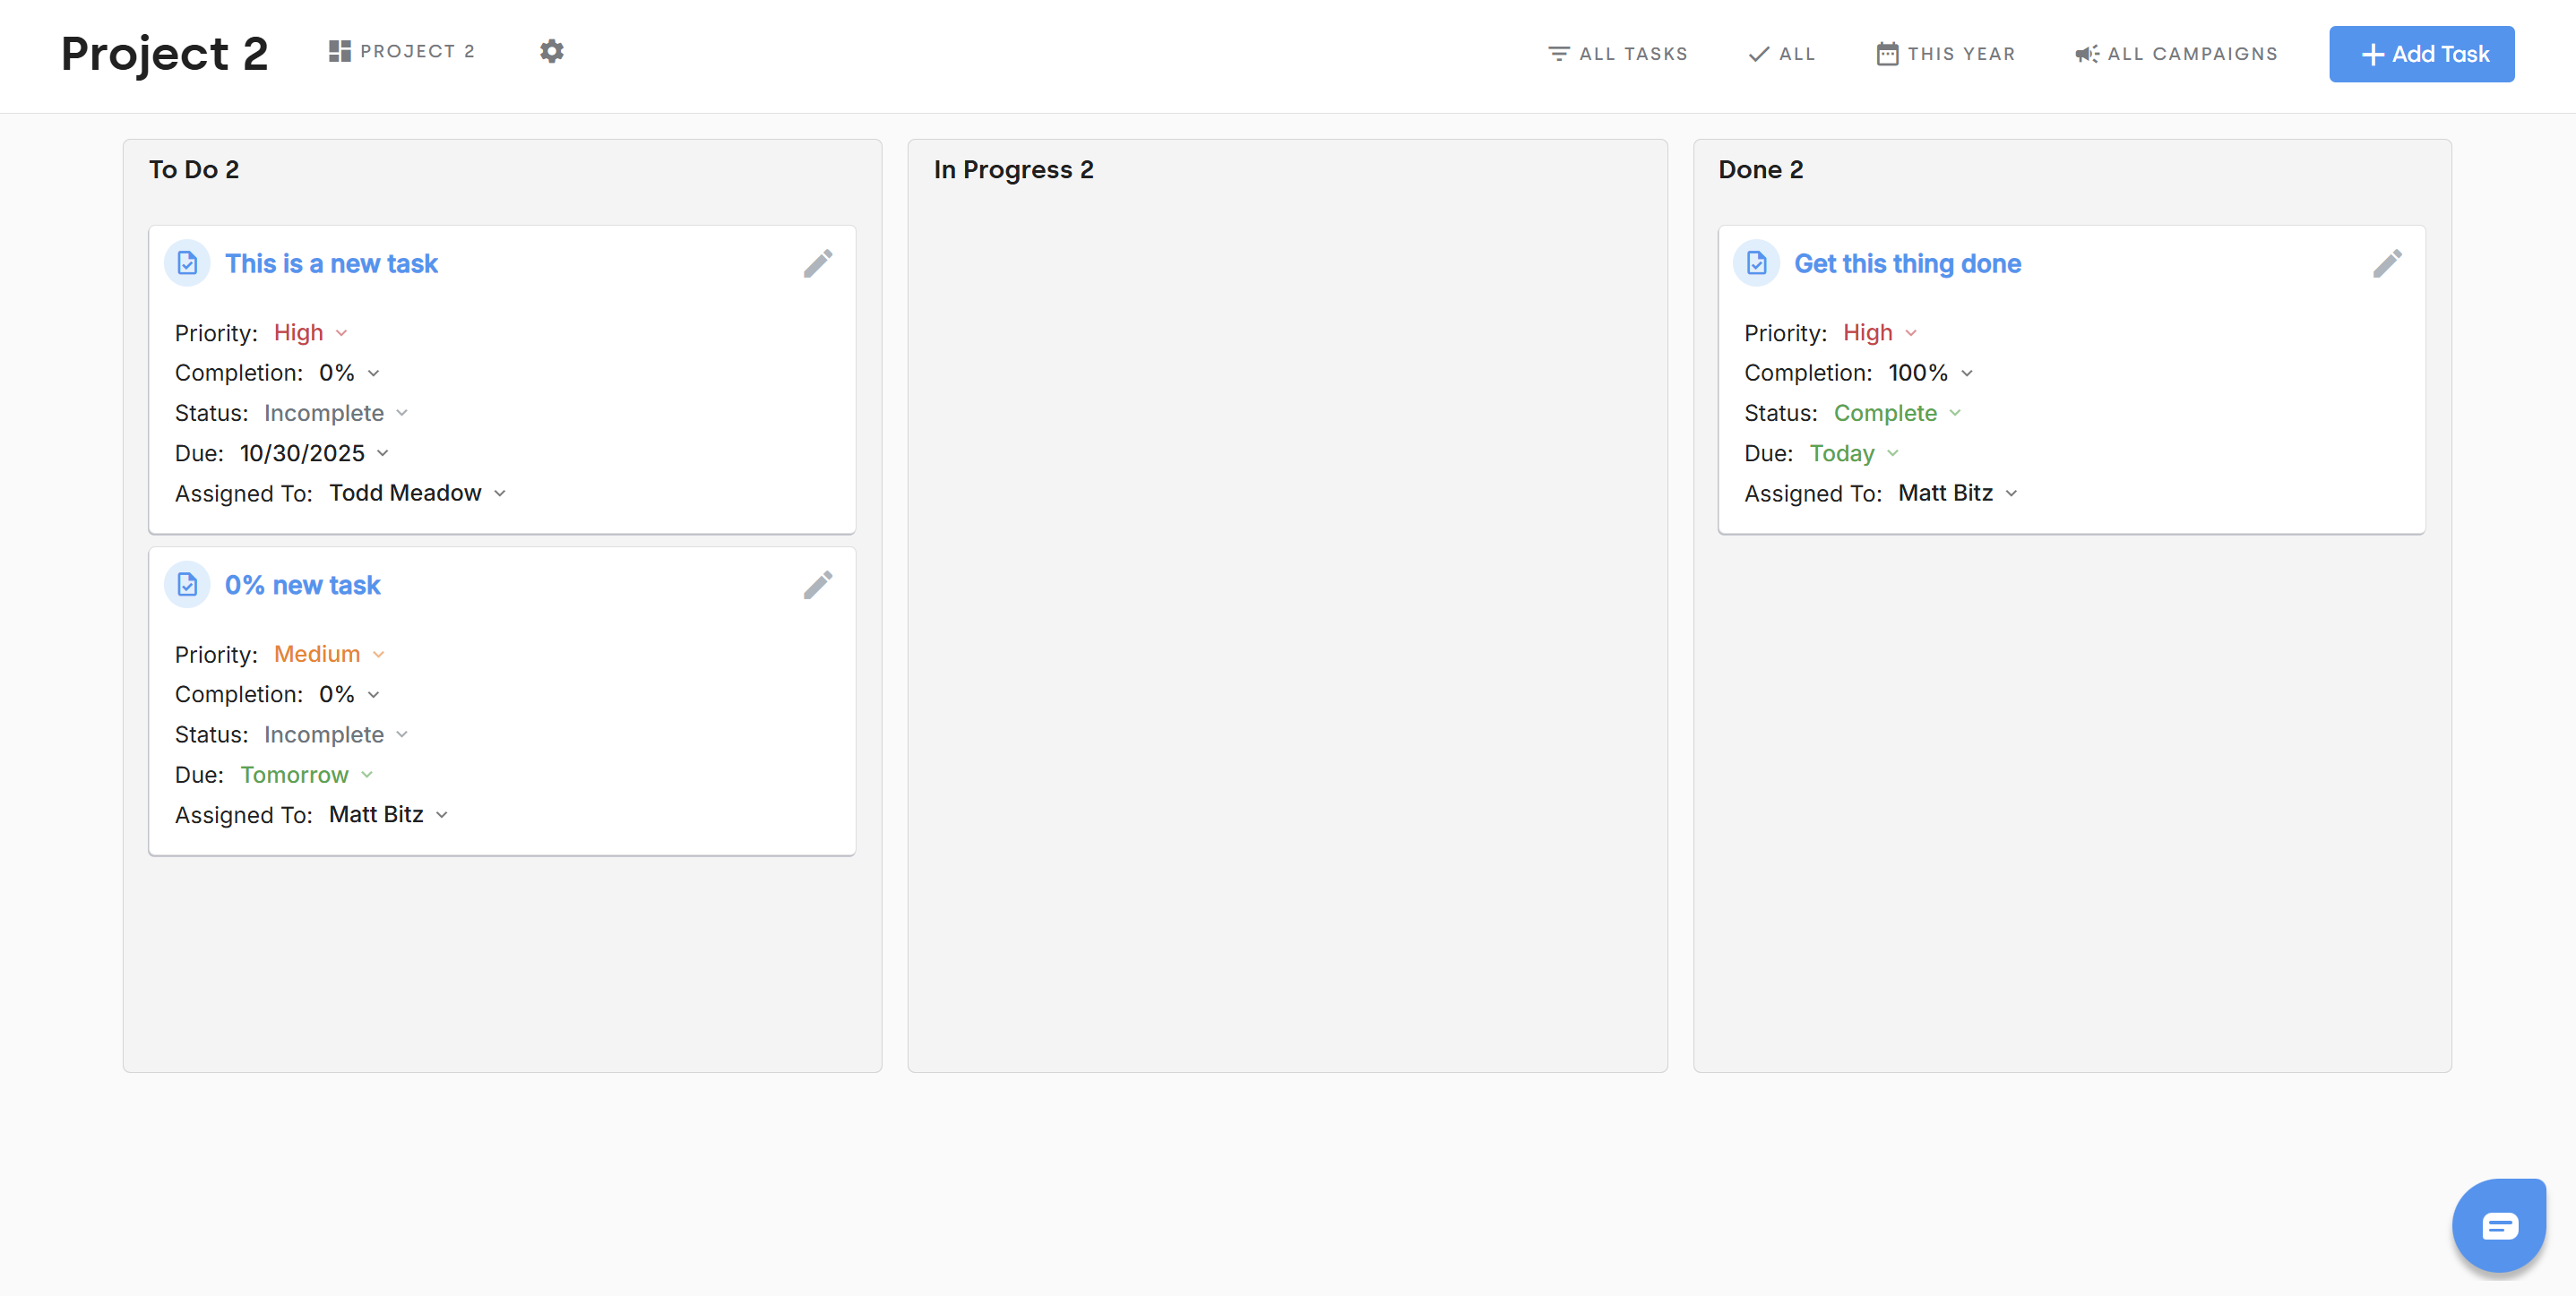Screen dimensions: 2576x1296
Task: Edit 'This is a new task' pencil icon
Action: click(817, 264)
